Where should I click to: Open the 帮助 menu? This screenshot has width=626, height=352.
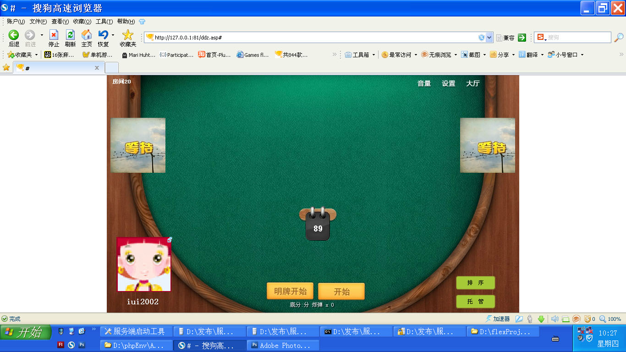pos(126,22)
